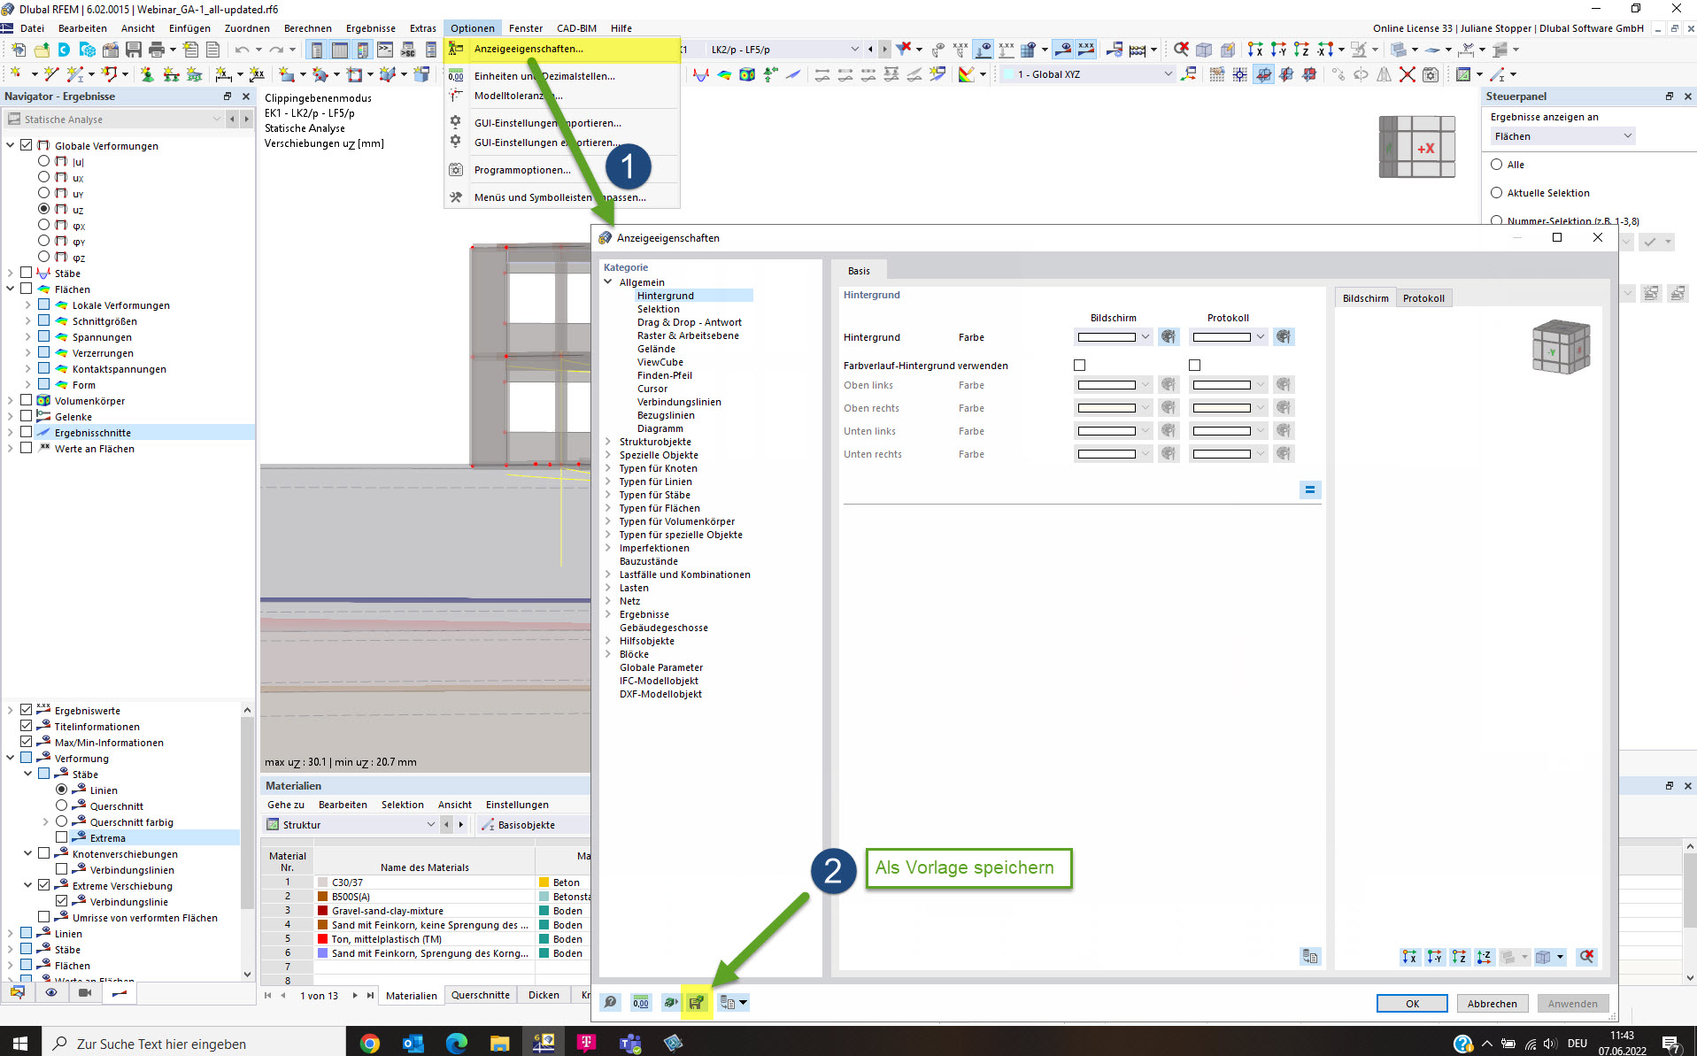
Task: Select the |u| radio button
Action: pyautogui.click(x=43, y=161)
